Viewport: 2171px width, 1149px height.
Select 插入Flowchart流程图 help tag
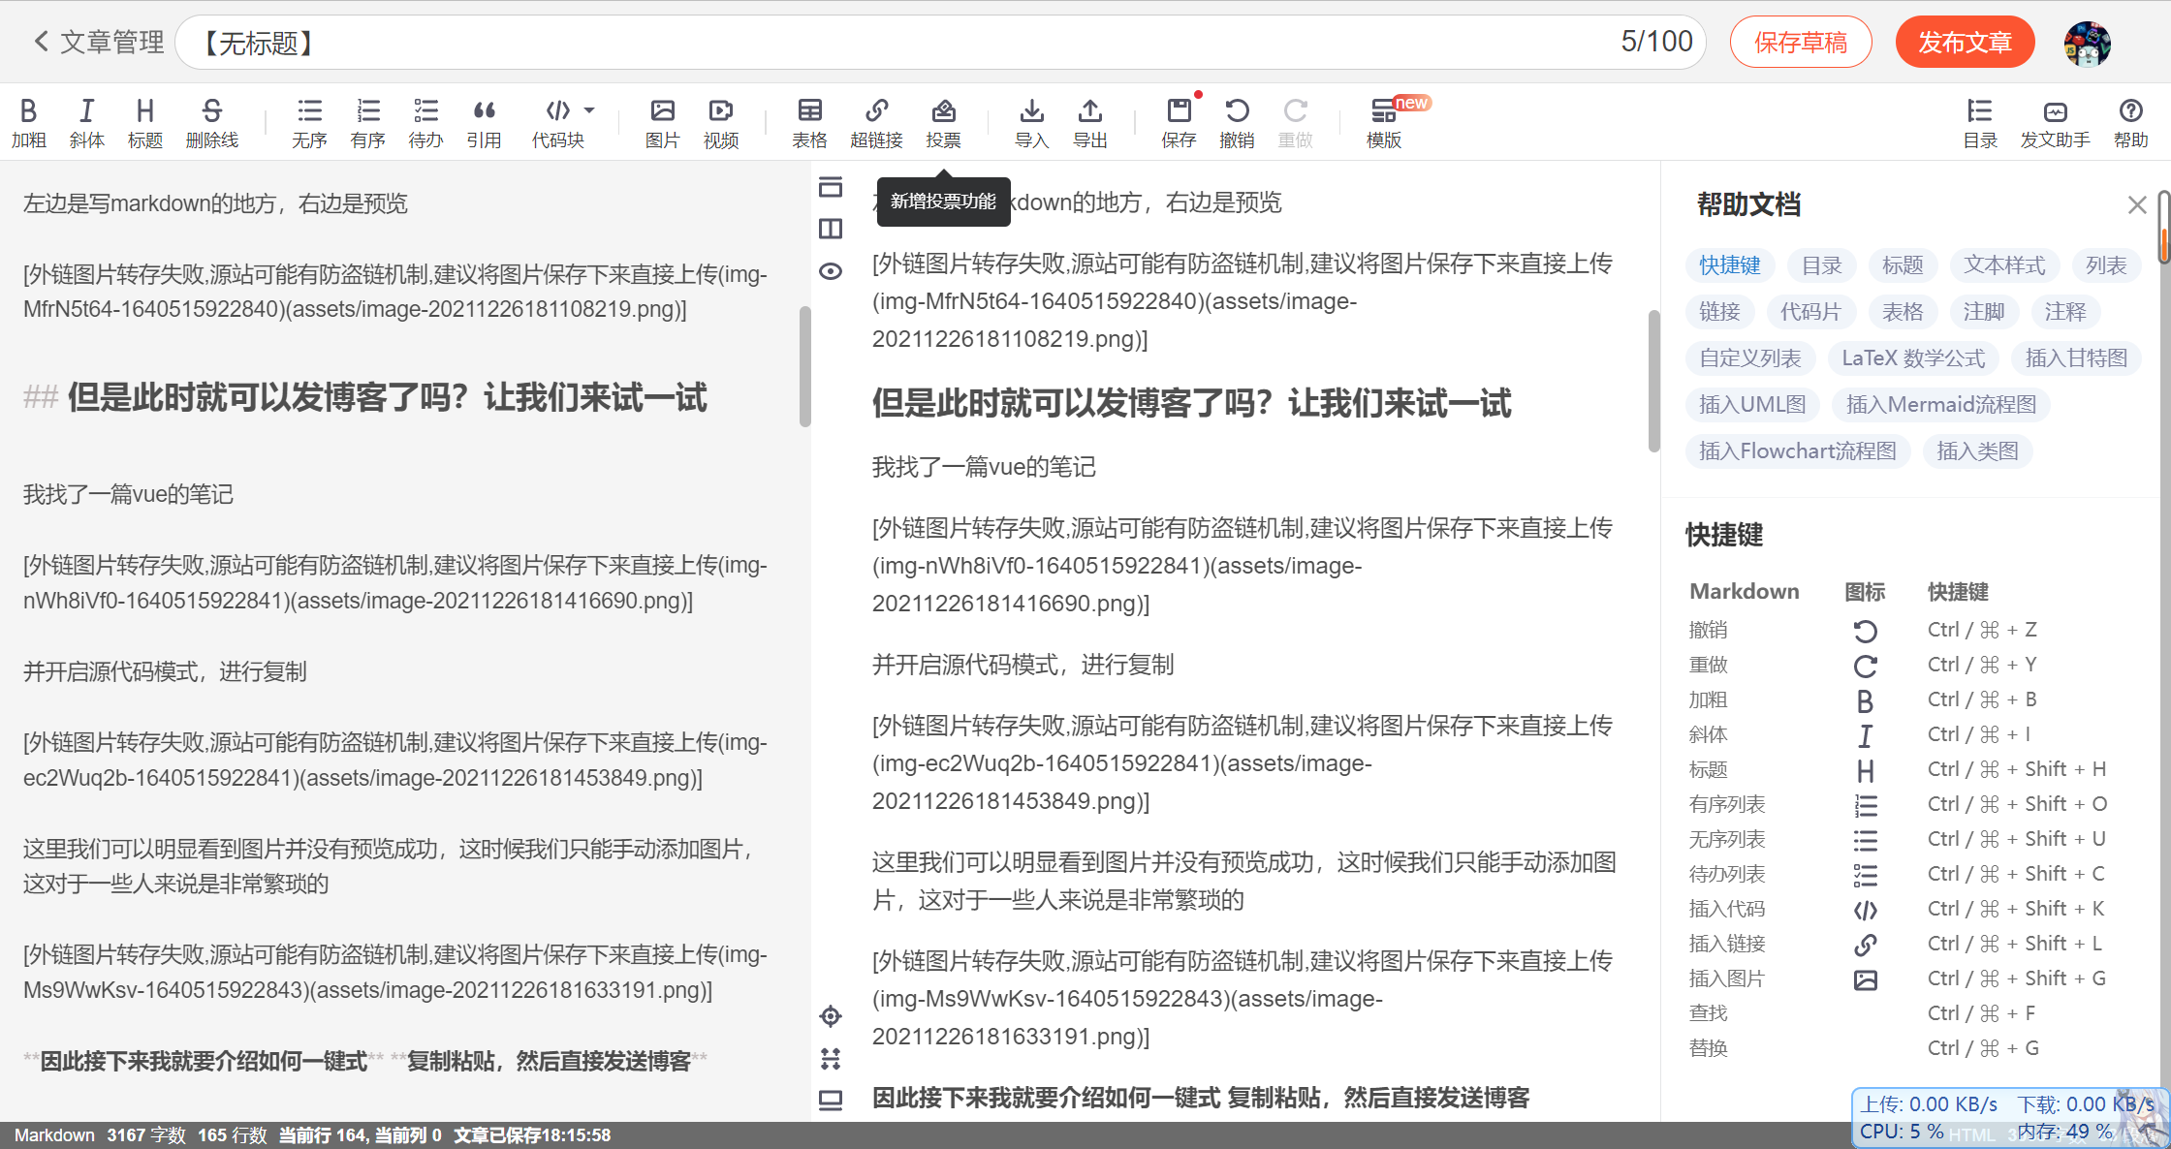(1799, 451)
